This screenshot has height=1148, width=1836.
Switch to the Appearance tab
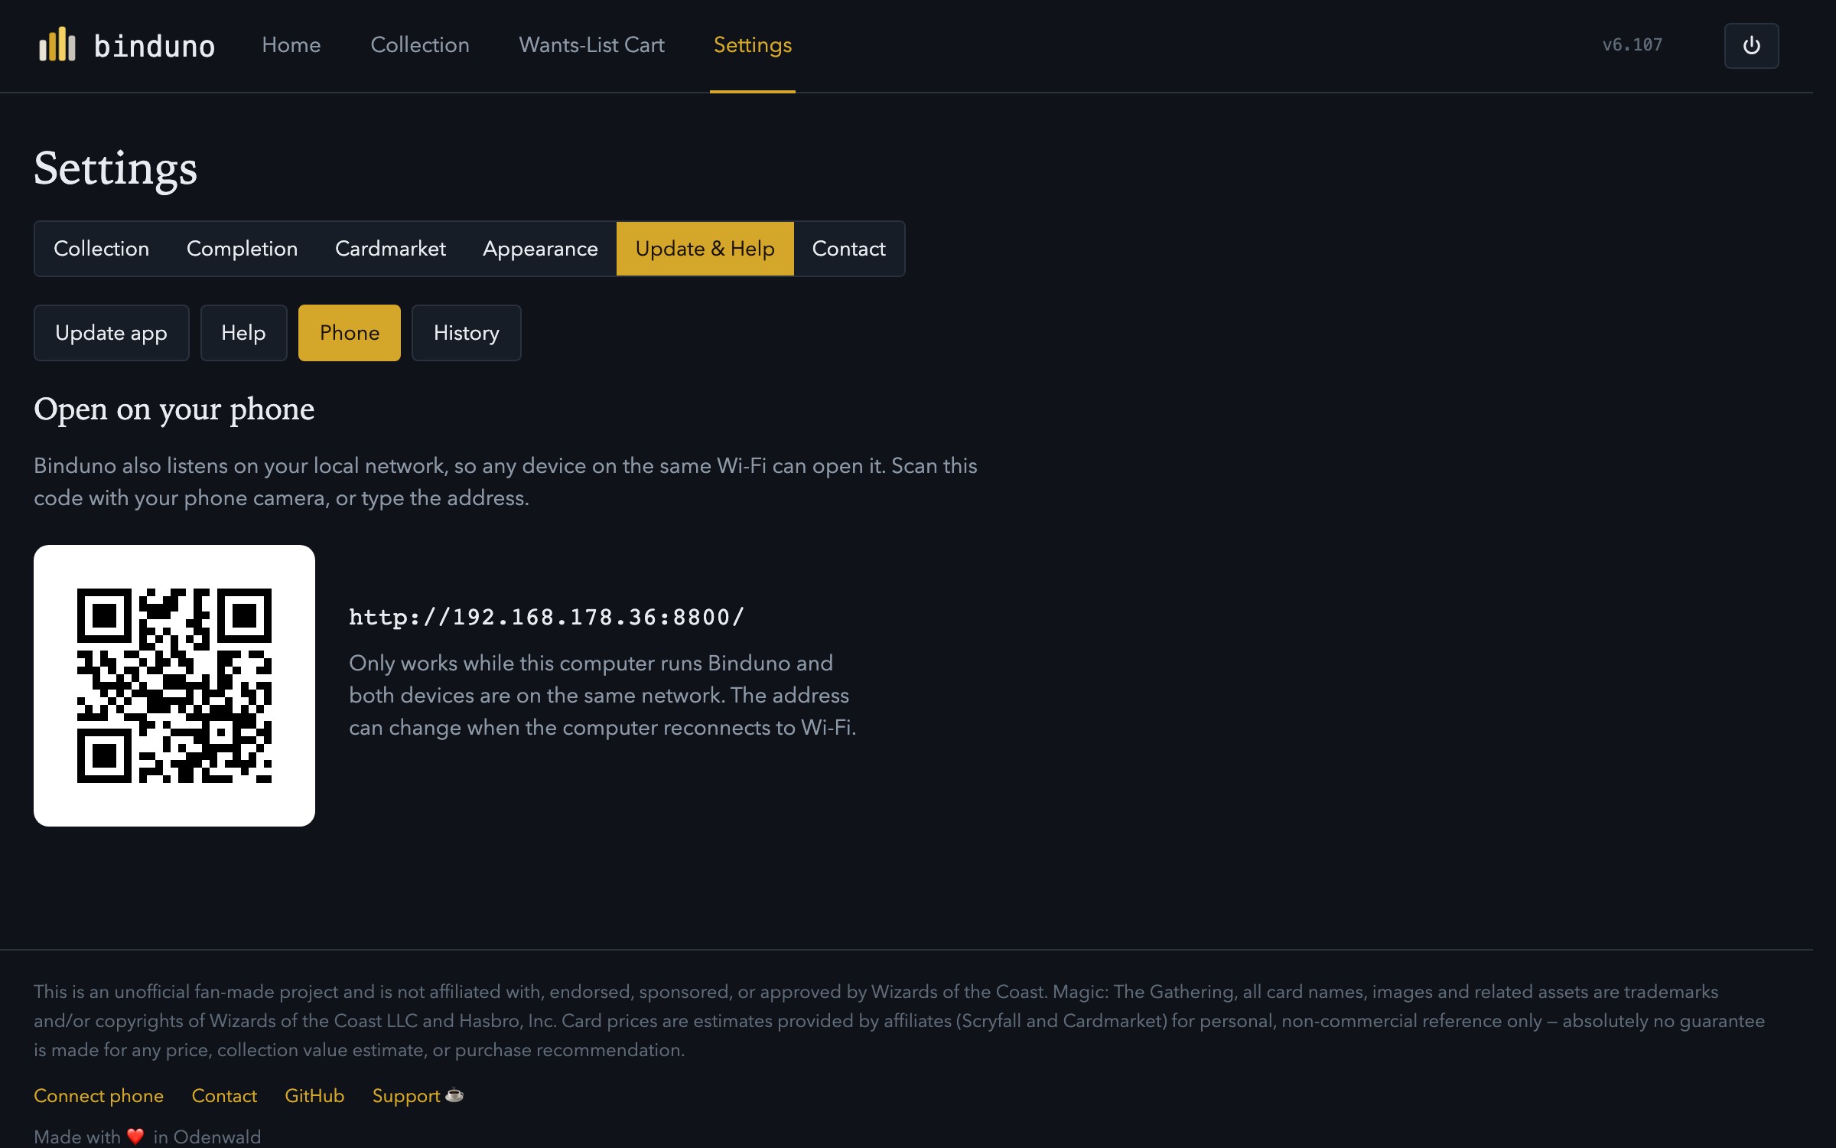pyautogui.click(x=540, y=249)
